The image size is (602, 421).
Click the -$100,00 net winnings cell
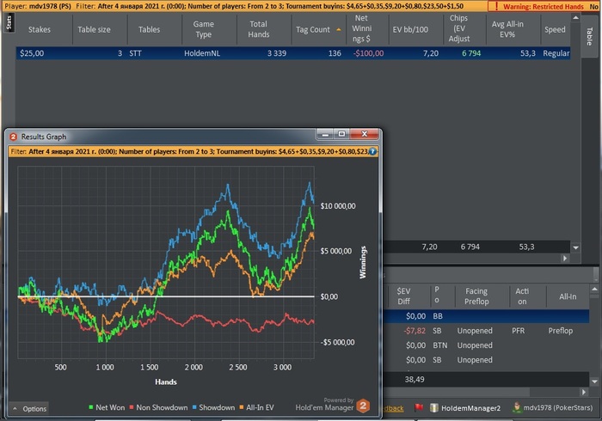368,53
